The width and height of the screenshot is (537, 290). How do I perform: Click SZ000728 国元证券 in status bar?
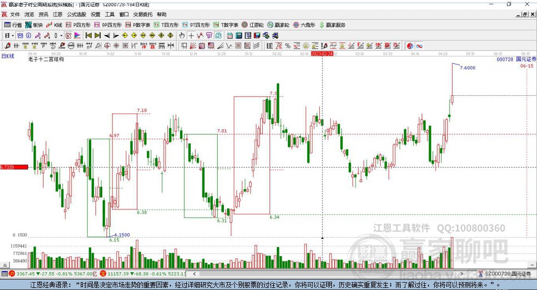tap(504, 274)
